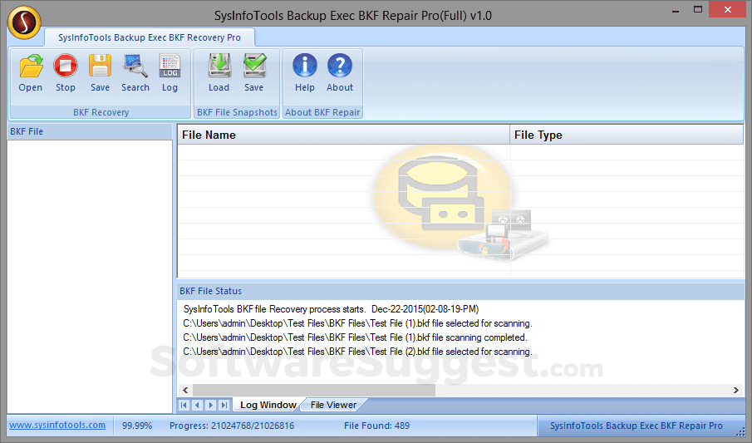Click the File Found: 489 status text

coord(377,426)
